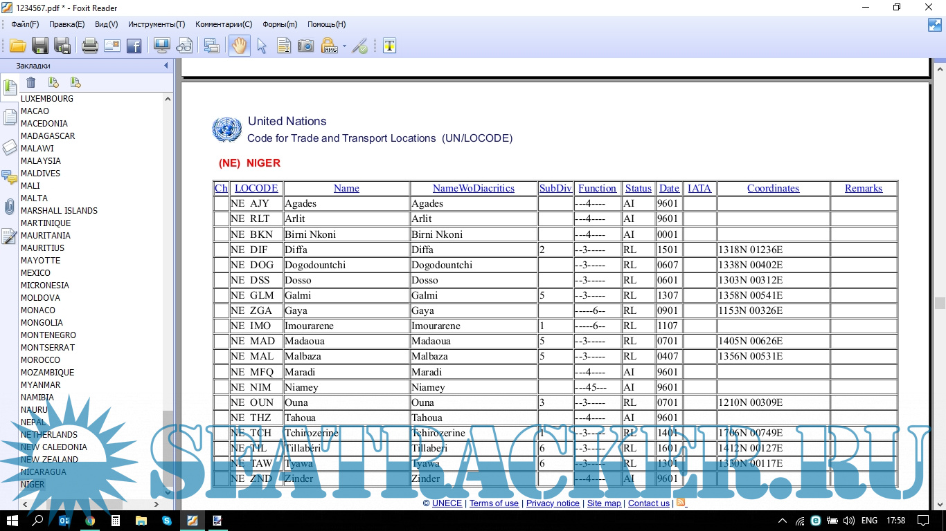Open the Attachments paperclip panel
This screenshot has width=946, height=531.
coord(9,207)
